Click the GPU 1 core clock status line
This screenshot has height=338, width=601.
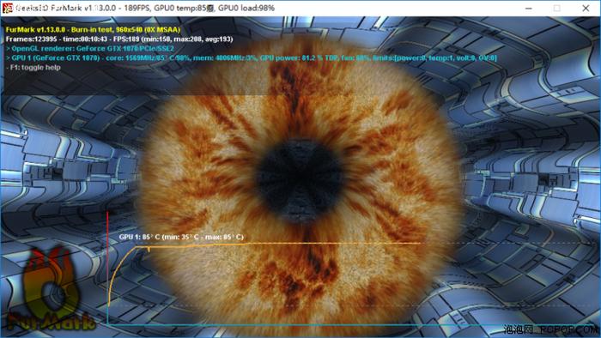point(252,57)
